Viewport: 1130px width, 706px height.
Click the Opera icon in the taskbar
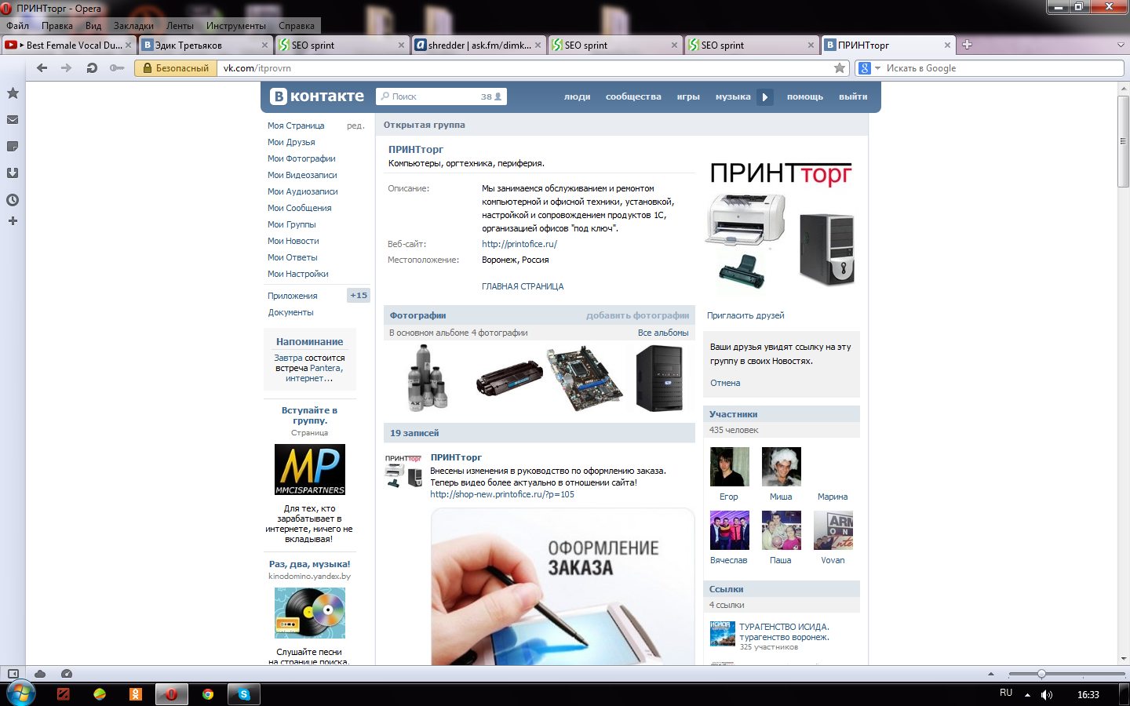tap(171, 694)
